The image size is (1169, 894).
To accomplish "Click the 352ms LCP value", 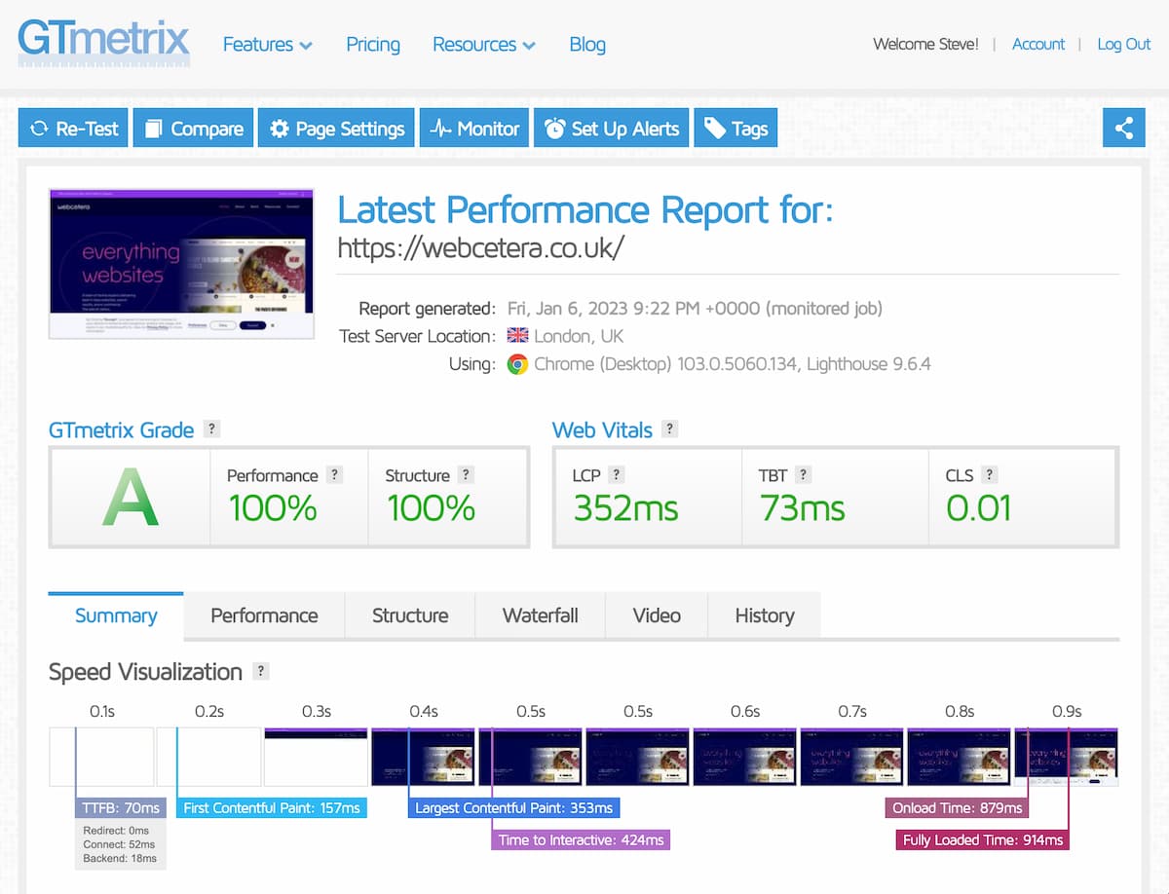I will 625,507.
